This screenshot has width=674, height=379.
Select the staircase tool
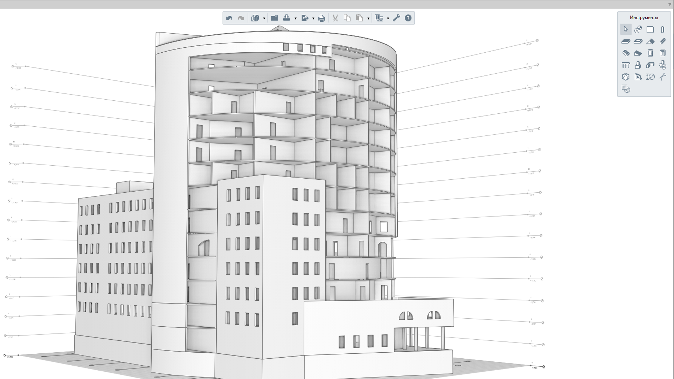[626, 53]
